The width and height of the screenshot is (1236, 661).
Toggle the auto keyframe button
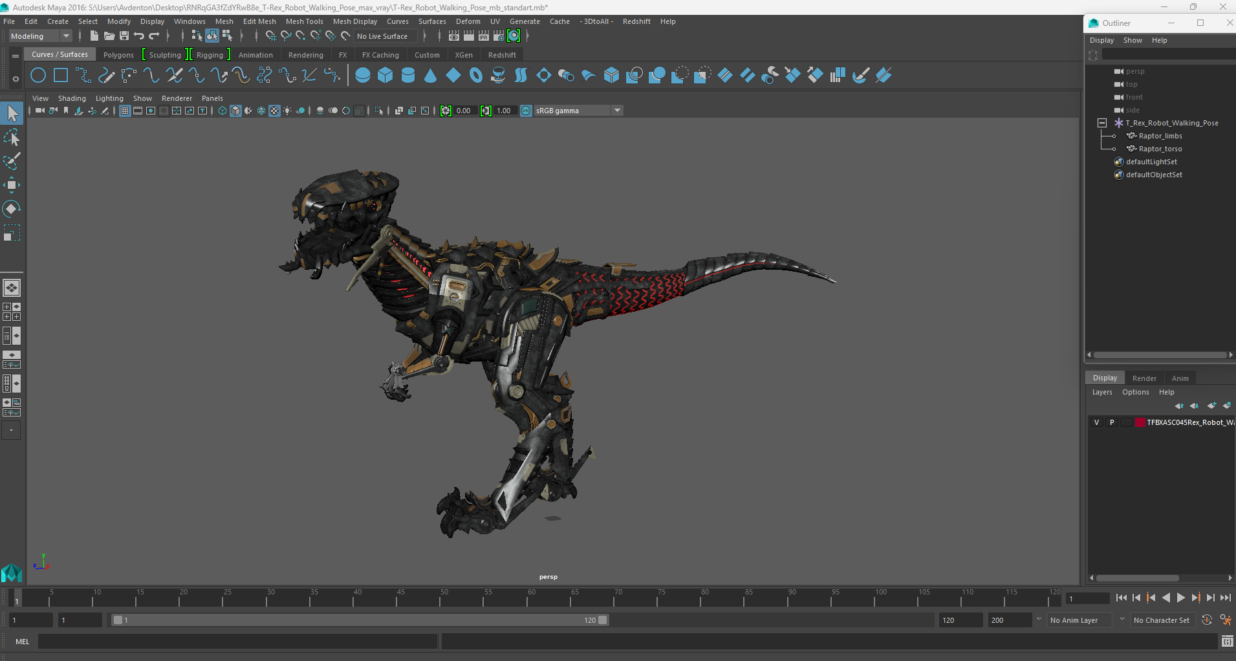pos(1207,620)
